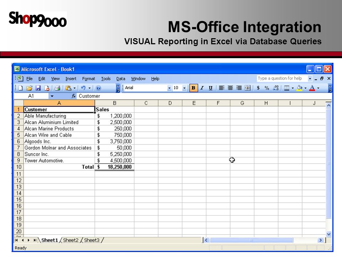342x257 pixels.
Task: Expand the Borders dropdown arrow
Action: (x=293, y=88)
